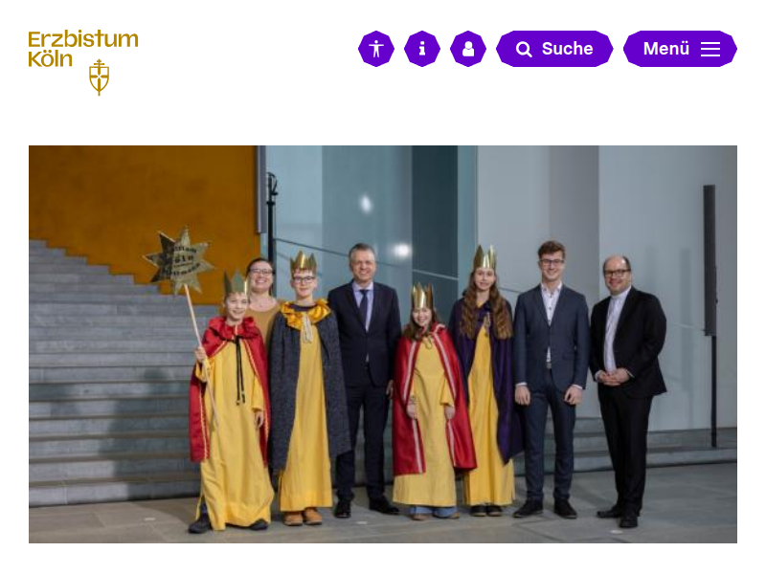766x574 pixels.
Task: Click the purple information icon
Action: [422, 49]
